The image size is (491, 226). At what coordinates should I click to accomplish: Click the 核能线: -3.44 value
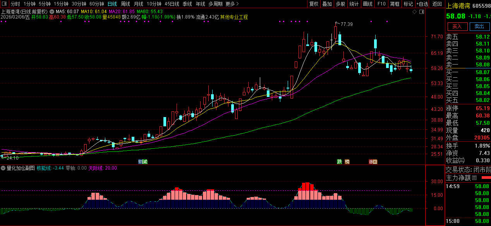tap(50, 168)
